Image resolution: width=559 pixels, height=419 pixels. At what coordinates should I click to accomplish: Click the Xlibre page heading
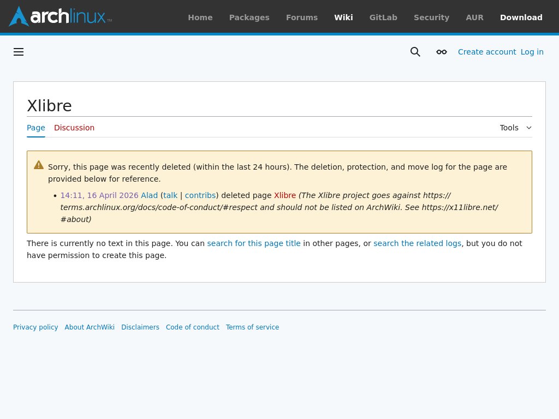(x=49, y=106)
